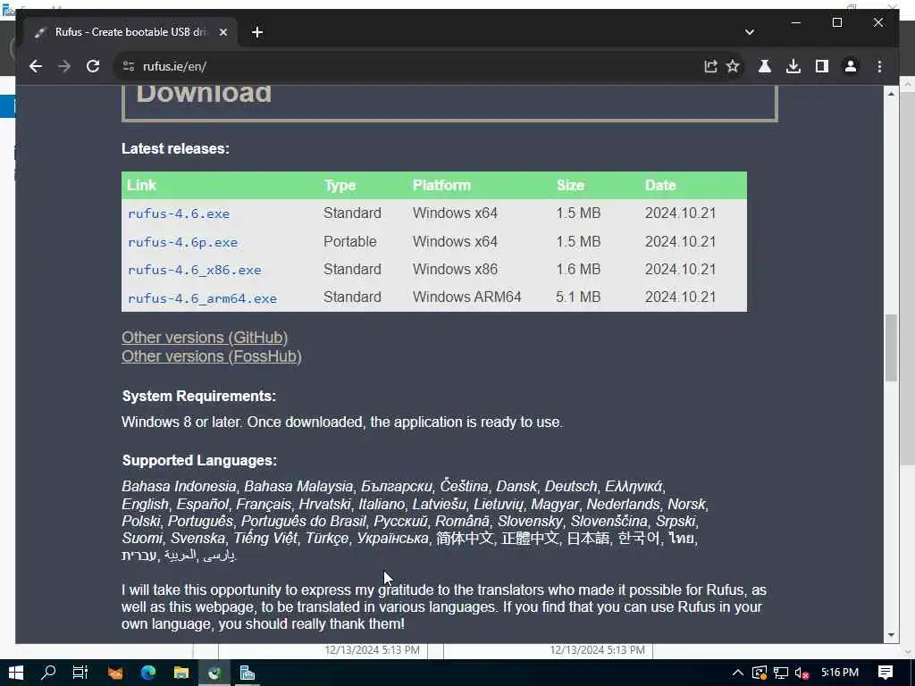Expand the tab search dropdown
The image size is (915, 686).
tap(750, 32)
